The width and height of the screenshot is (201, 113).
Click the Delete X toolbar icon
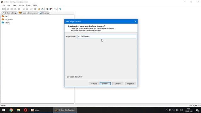coord(19,9)
